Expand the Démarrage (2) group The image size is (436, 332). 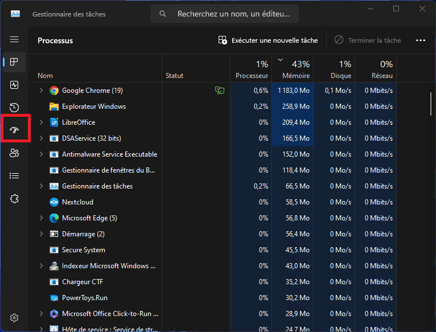41,234
